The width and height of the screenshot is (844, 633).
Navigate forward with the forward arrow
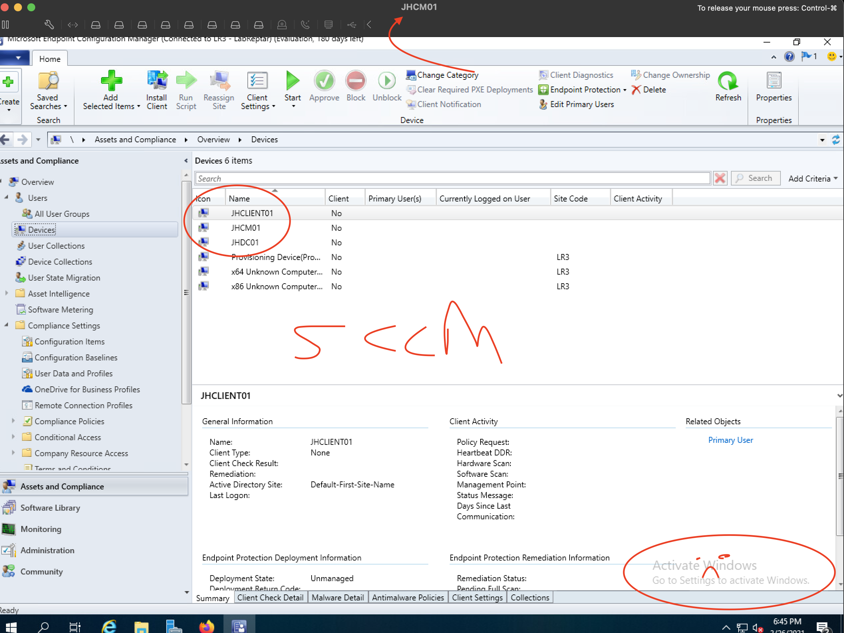23,140
